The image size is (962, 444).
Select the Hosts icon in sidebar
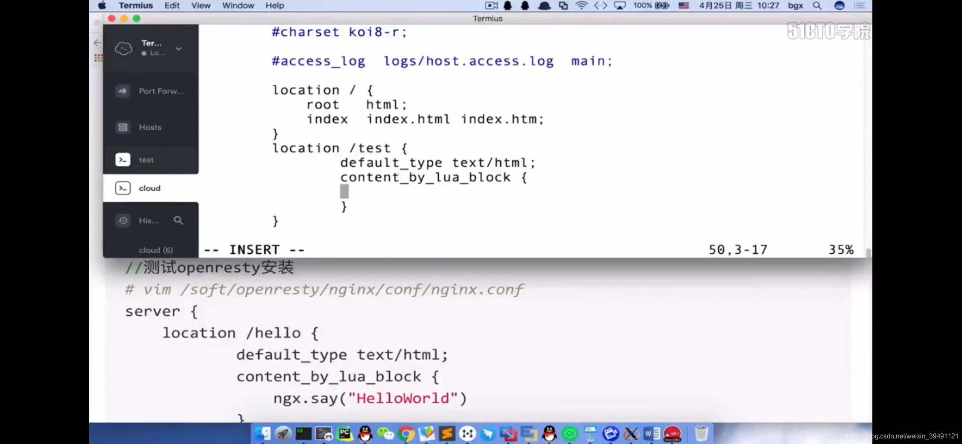click(123, 127)
